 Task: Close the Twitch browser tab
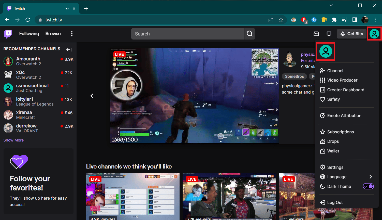[74, 8]
